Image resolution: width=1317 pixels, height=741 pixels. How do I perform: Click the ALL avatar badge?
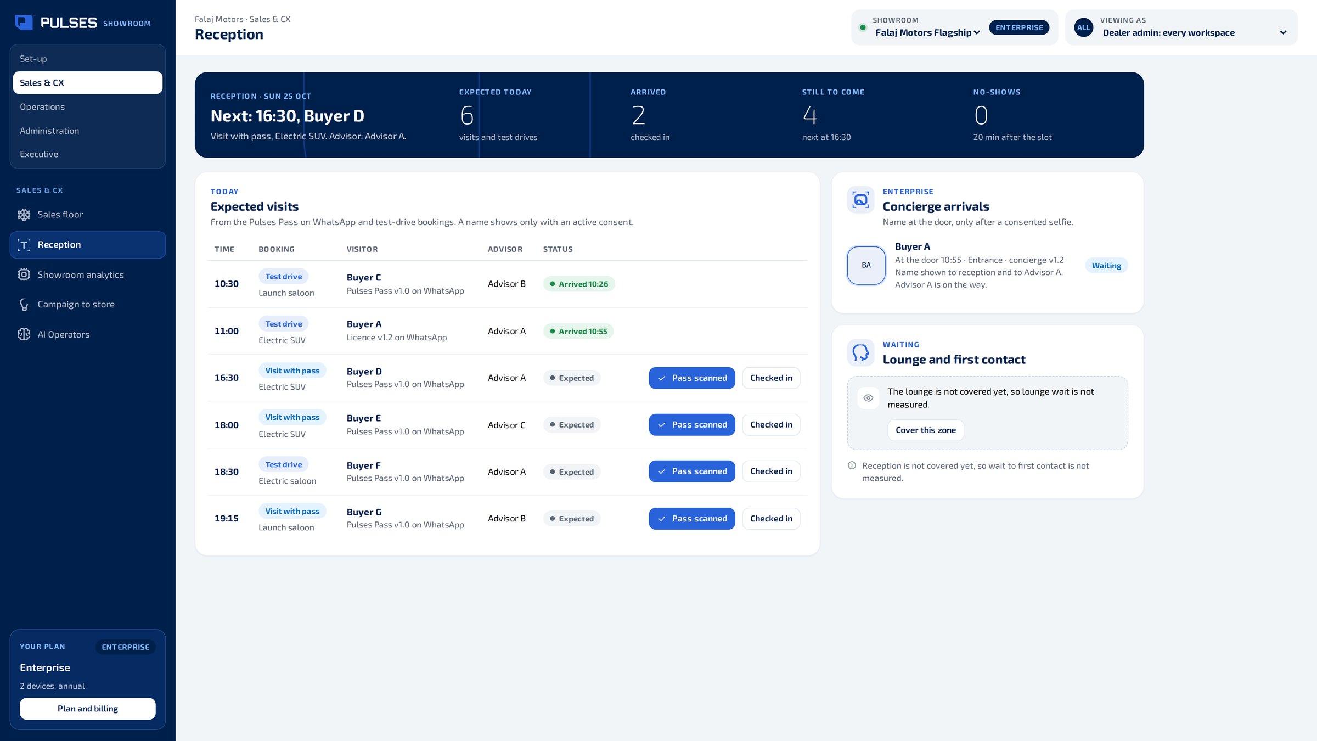pyautogui.click(x=1083, y=27)
